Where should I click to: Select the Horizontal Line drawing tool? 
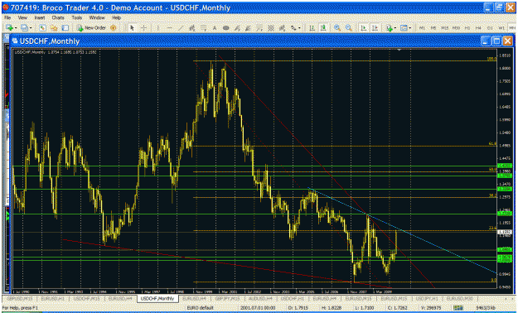tap(170, 28)
